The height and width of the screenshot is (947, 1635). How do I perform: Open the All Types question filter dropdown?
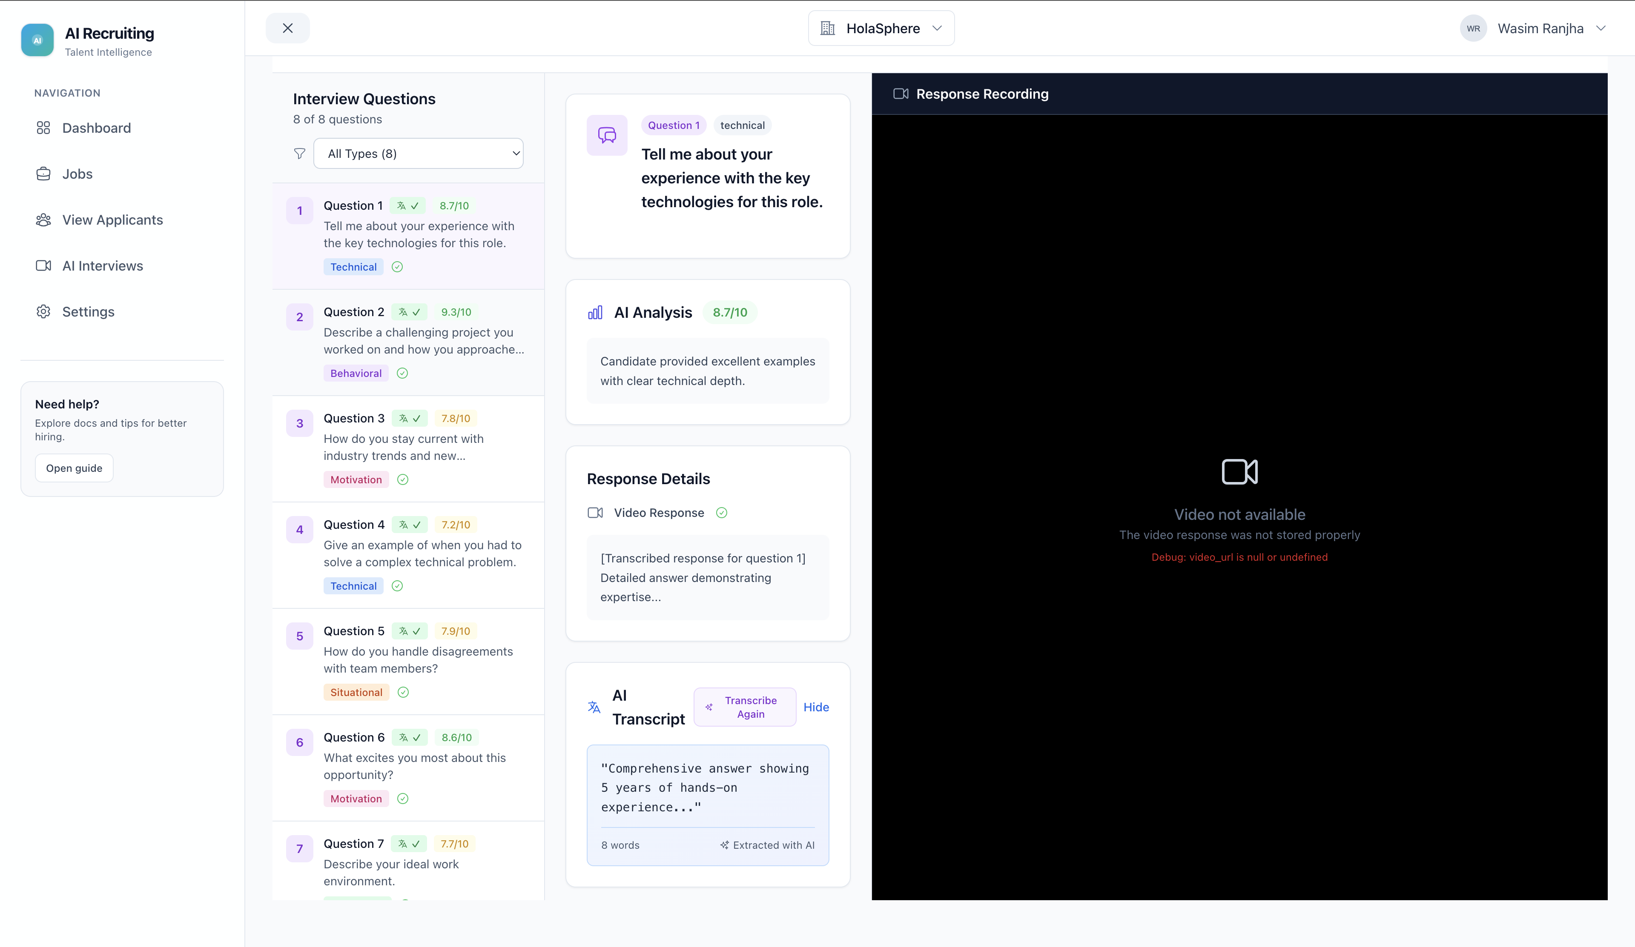pyautogui.click(x=419, y=154)
